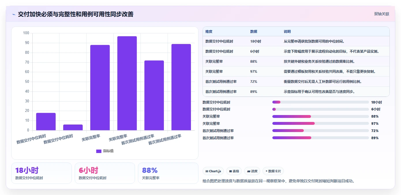The width and height of the screenshot is (401, 195).
Task: Click the 72% progress bar
Action: coord(321,131)
